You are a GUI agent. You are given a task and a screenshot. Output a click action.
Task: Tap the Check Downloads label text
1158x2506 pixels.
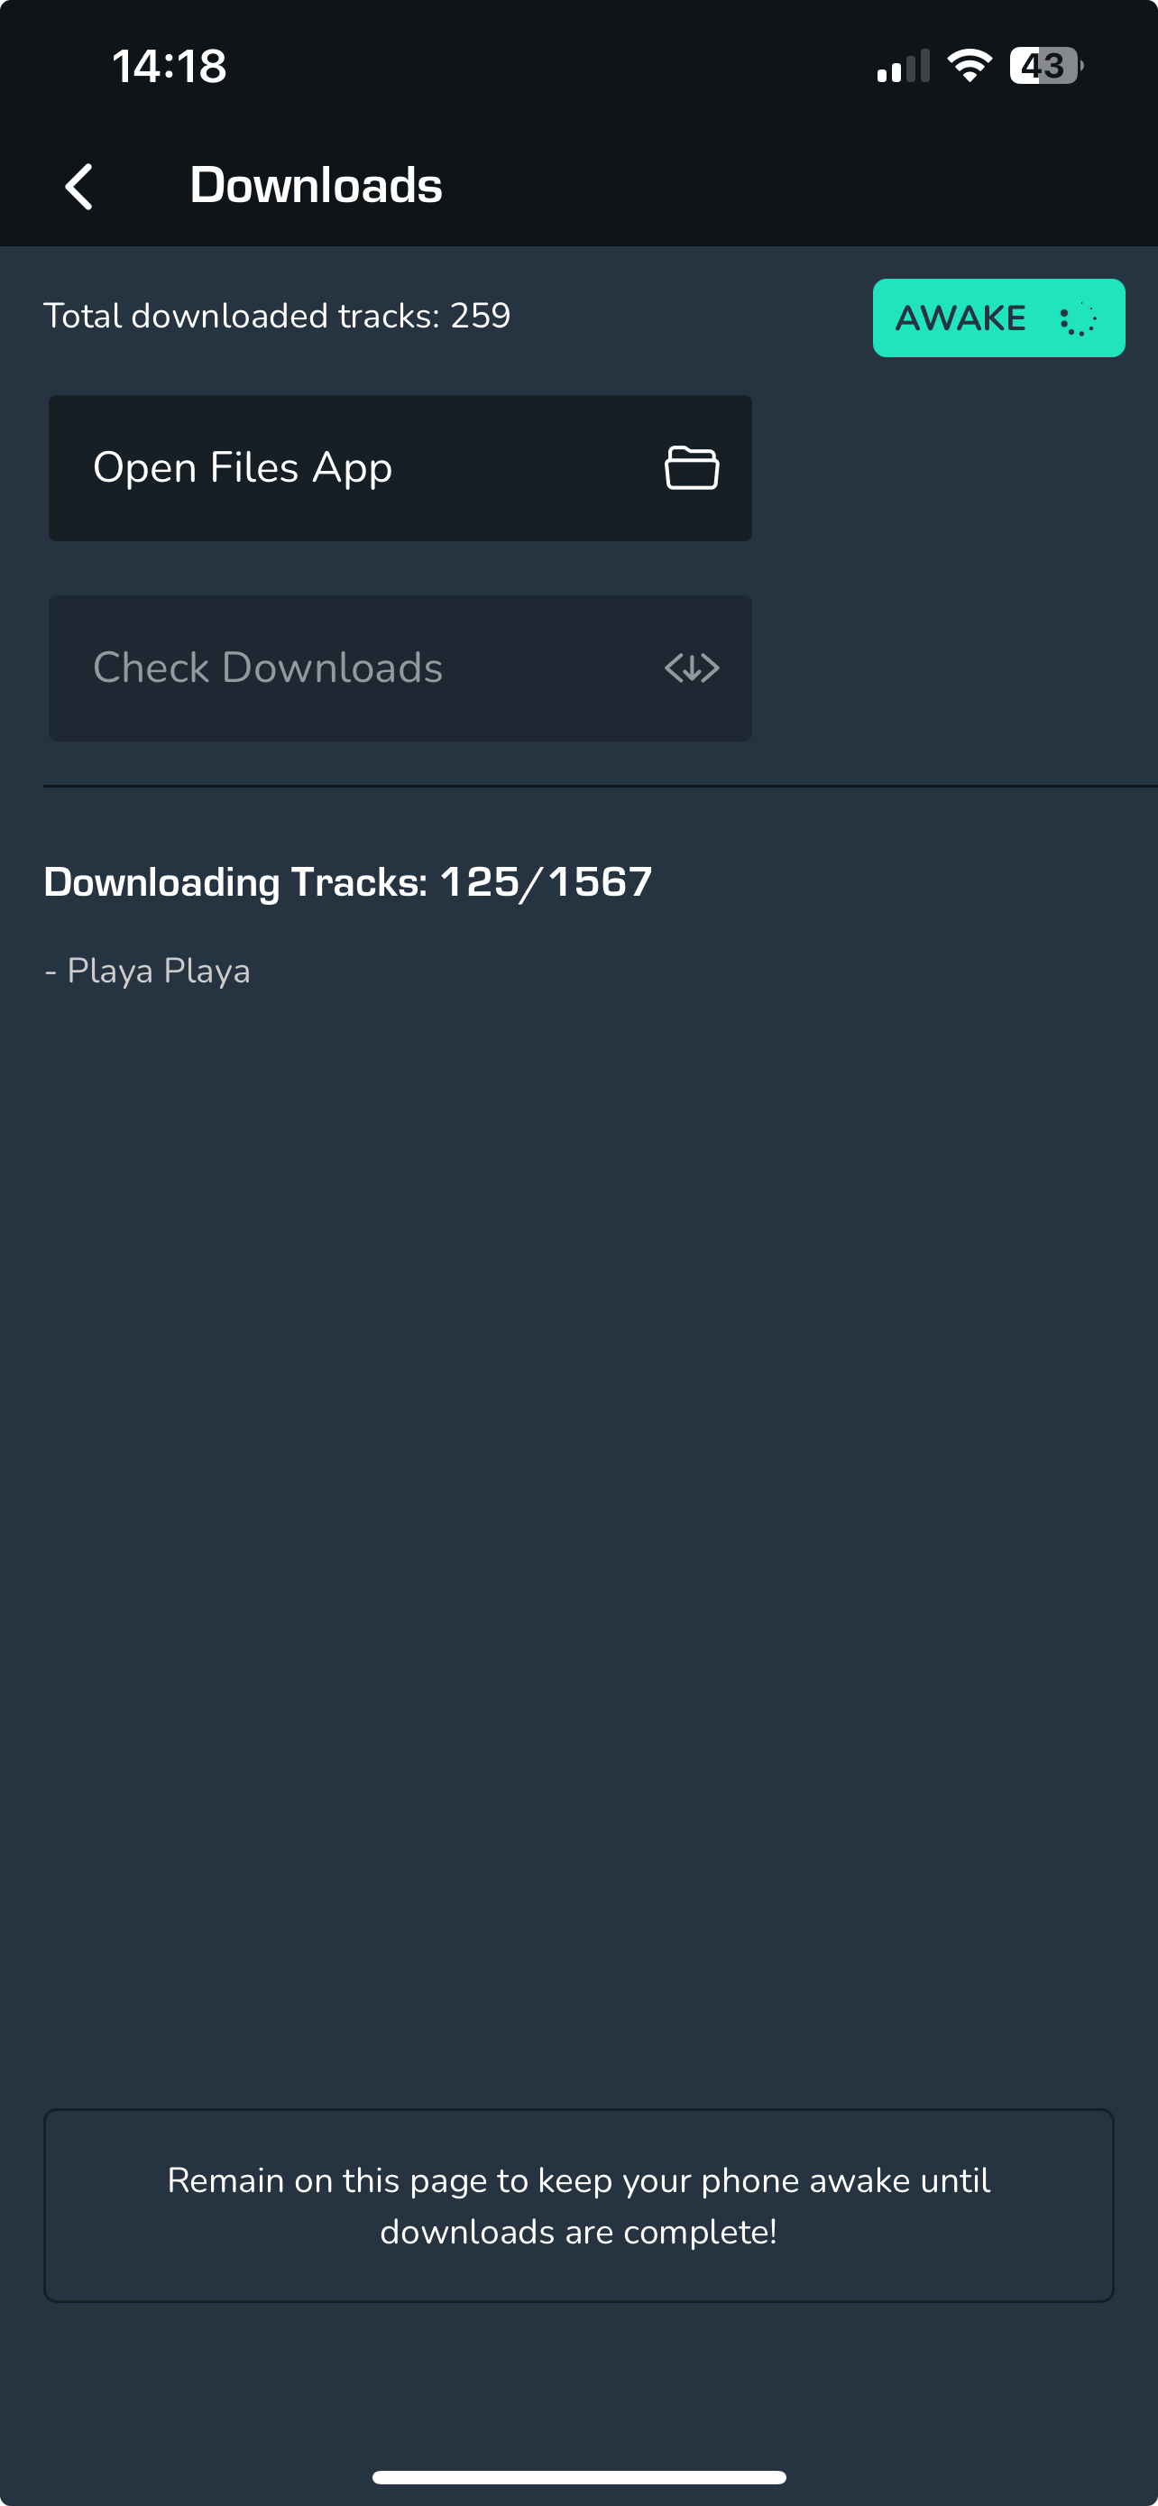[x=269, y=668]
